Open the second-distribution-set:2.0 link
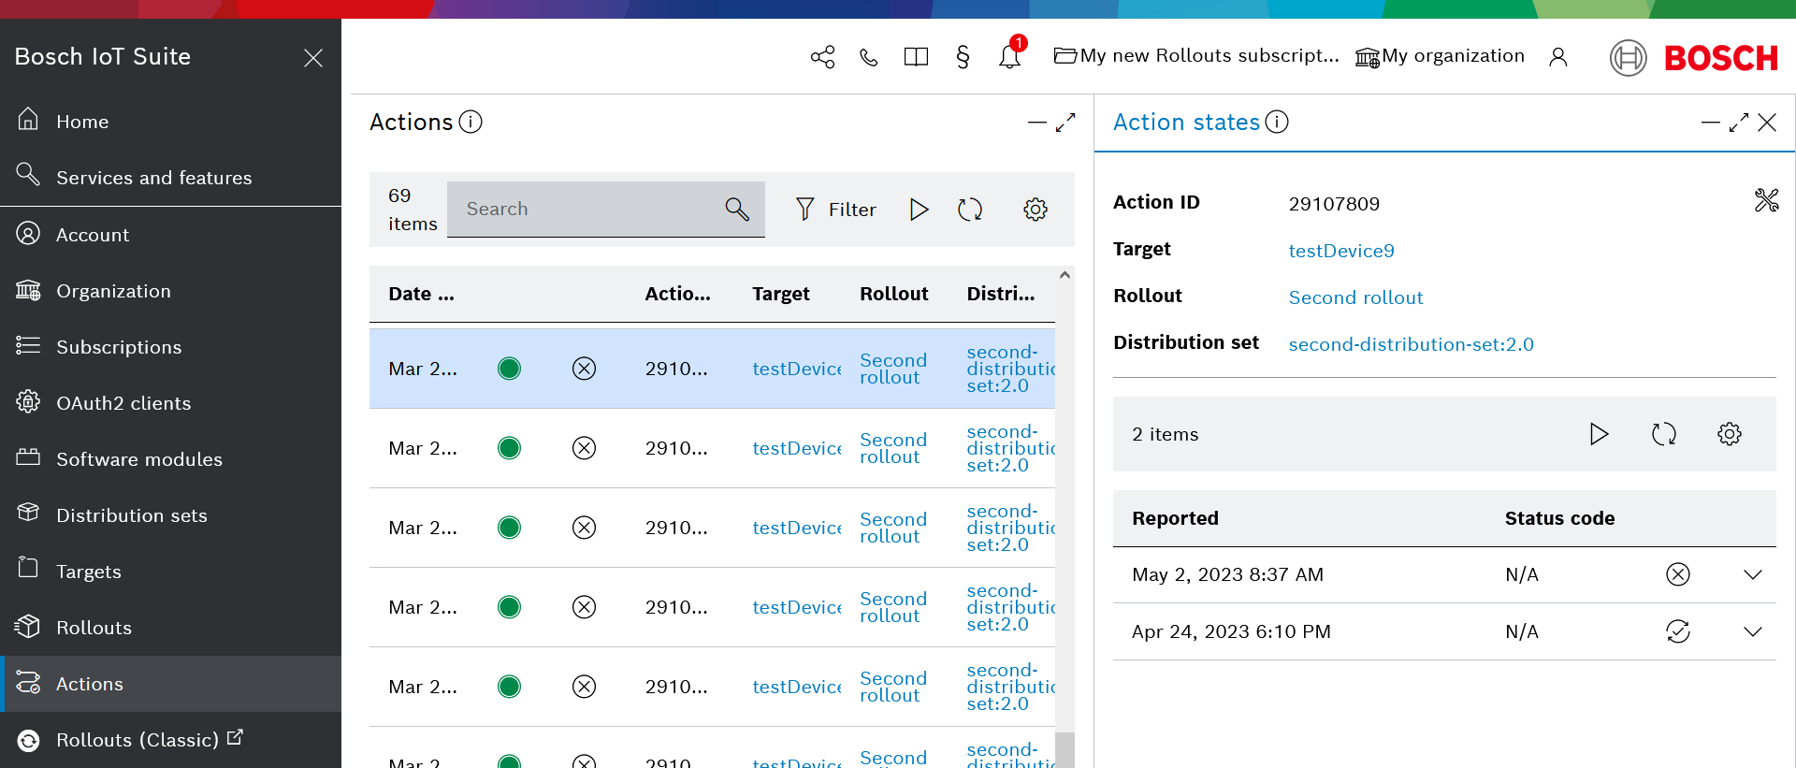Viewport: 1796px width, 768px height. click(x=1411, y=344)
